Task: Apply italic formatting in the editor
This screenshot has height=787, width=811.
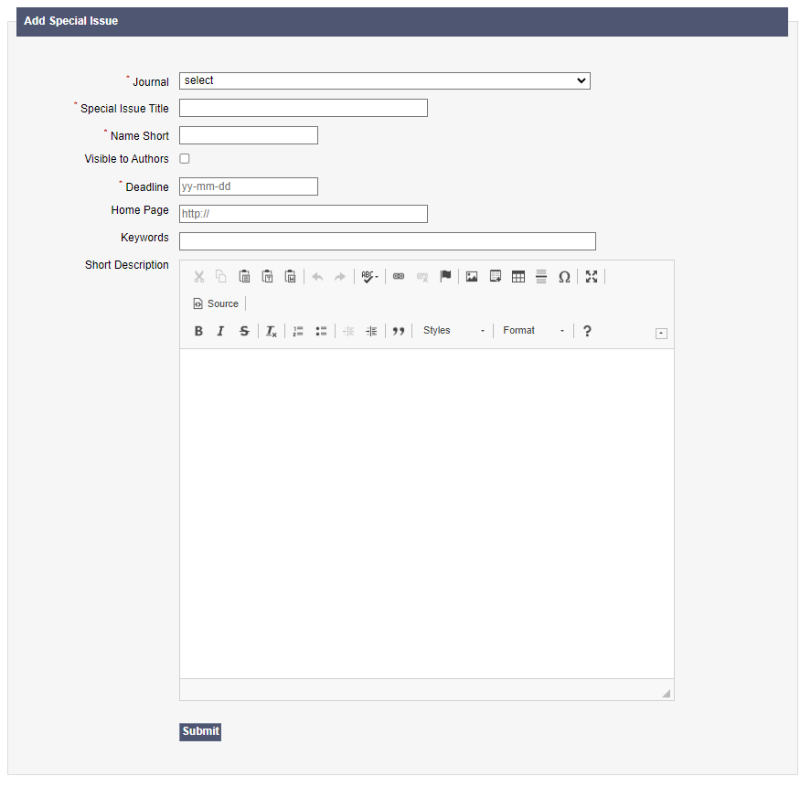Action: (220, 331)
